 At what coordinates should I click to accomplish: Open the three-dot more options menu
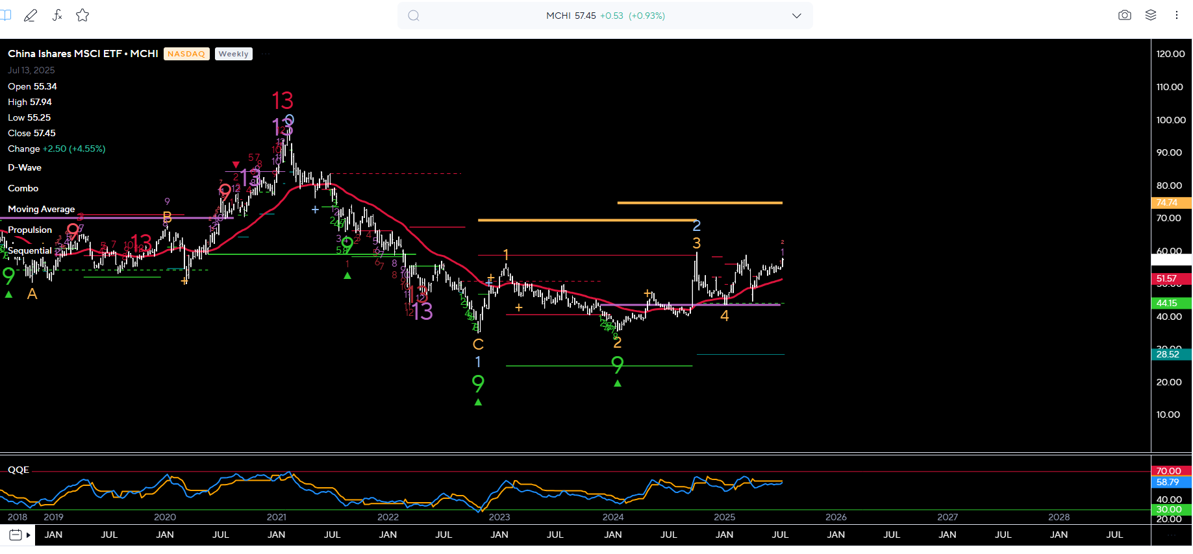(1177, 16)
